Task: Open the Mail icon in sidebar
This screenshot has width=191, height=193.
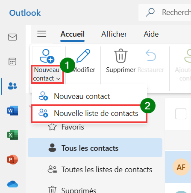Action: pyautogui.click(x=12, y=37)
